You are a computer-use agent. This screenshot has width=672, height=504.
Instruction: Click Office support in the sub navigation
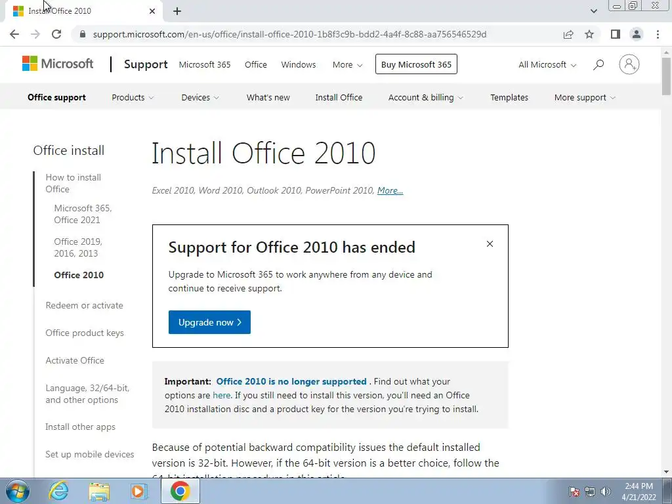(x=56, y=97)
